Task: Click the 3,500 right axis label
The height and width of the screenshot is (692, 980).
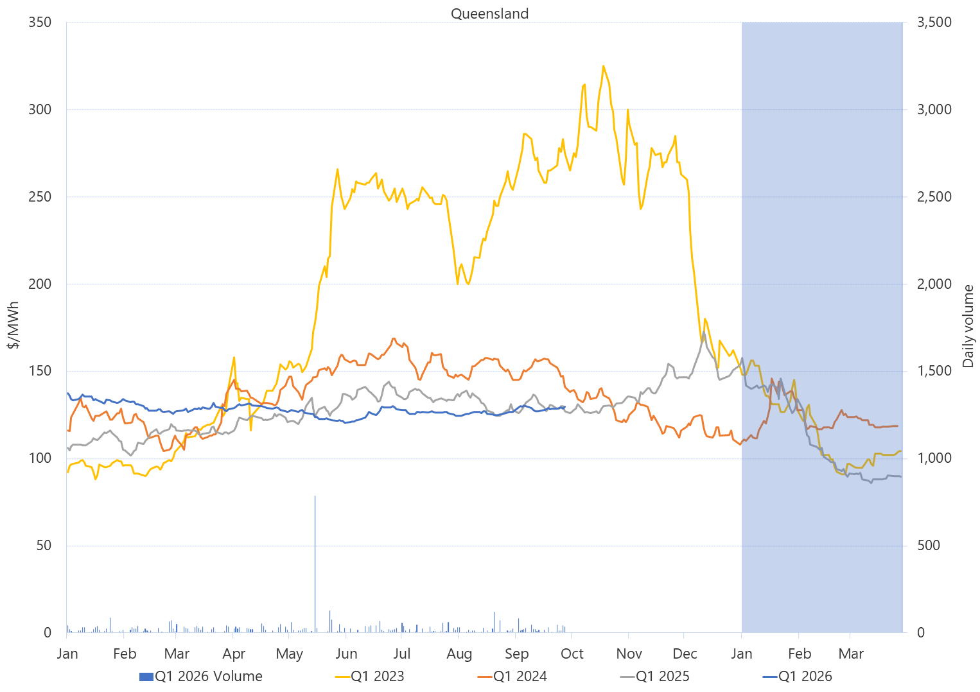Action: [934, 22]
